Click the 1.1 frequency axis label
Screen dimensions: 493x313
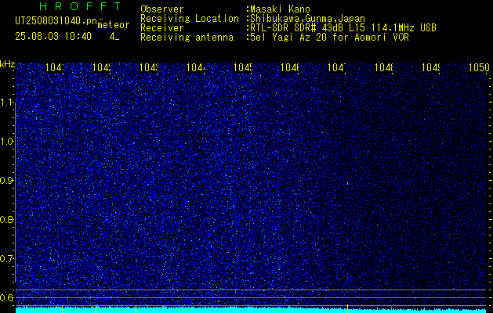(7, 103)
